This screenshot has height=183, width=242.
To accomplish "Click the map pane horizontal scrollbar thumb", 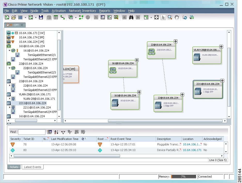I will pyautogui.click(x=165, y=121).
